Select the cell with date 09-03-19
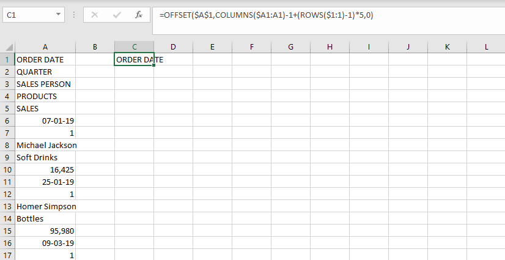The width and height of the screenshot is (505, 260). (45, 243)
